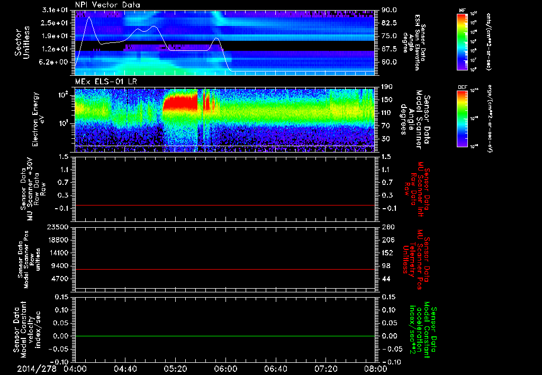542x375 pixels.
Task: Click the NF color scale bar
Action: point(462,42)
